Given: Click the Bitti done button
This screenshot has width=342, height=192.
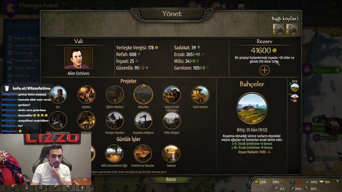Looking at the screenshot, I should pyautogui.click(x=171, y=179).
